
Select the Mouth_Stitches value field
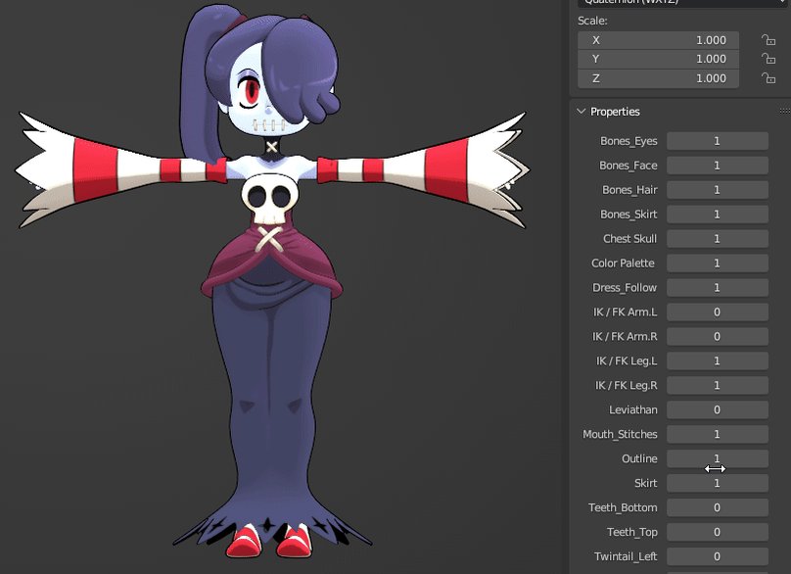[718, 434]
